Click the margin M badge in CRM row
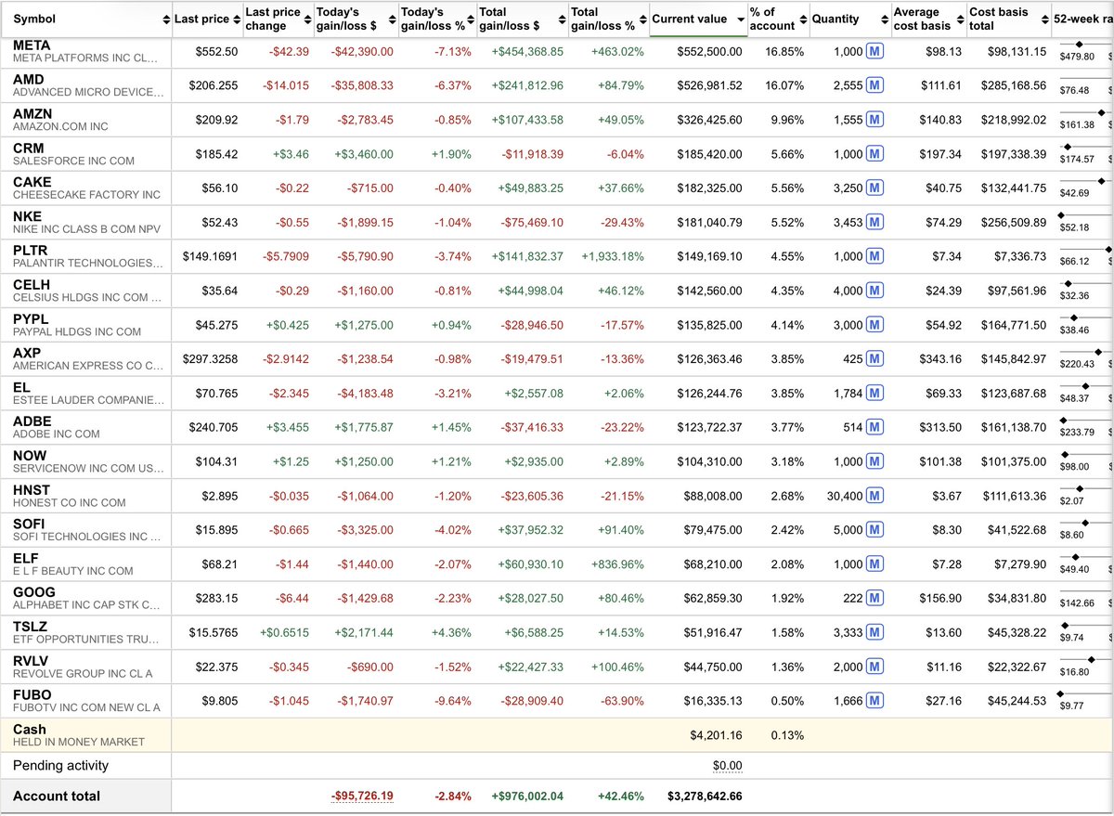This screenshot has width=1114, height=816. point(874,154)
